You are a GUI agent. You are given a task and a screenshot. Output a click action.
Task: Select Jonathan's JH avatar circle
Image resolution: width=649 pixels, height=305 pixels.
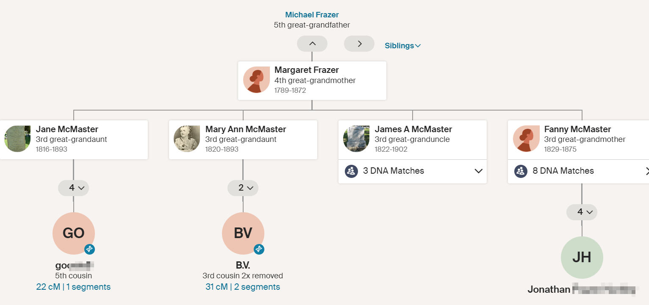pos(582,257)
